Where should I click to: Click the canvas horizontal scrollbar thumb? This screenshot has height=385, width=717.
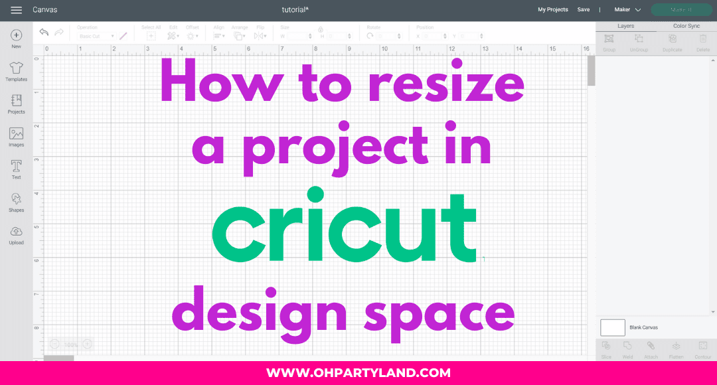click(x=58, y=358)
